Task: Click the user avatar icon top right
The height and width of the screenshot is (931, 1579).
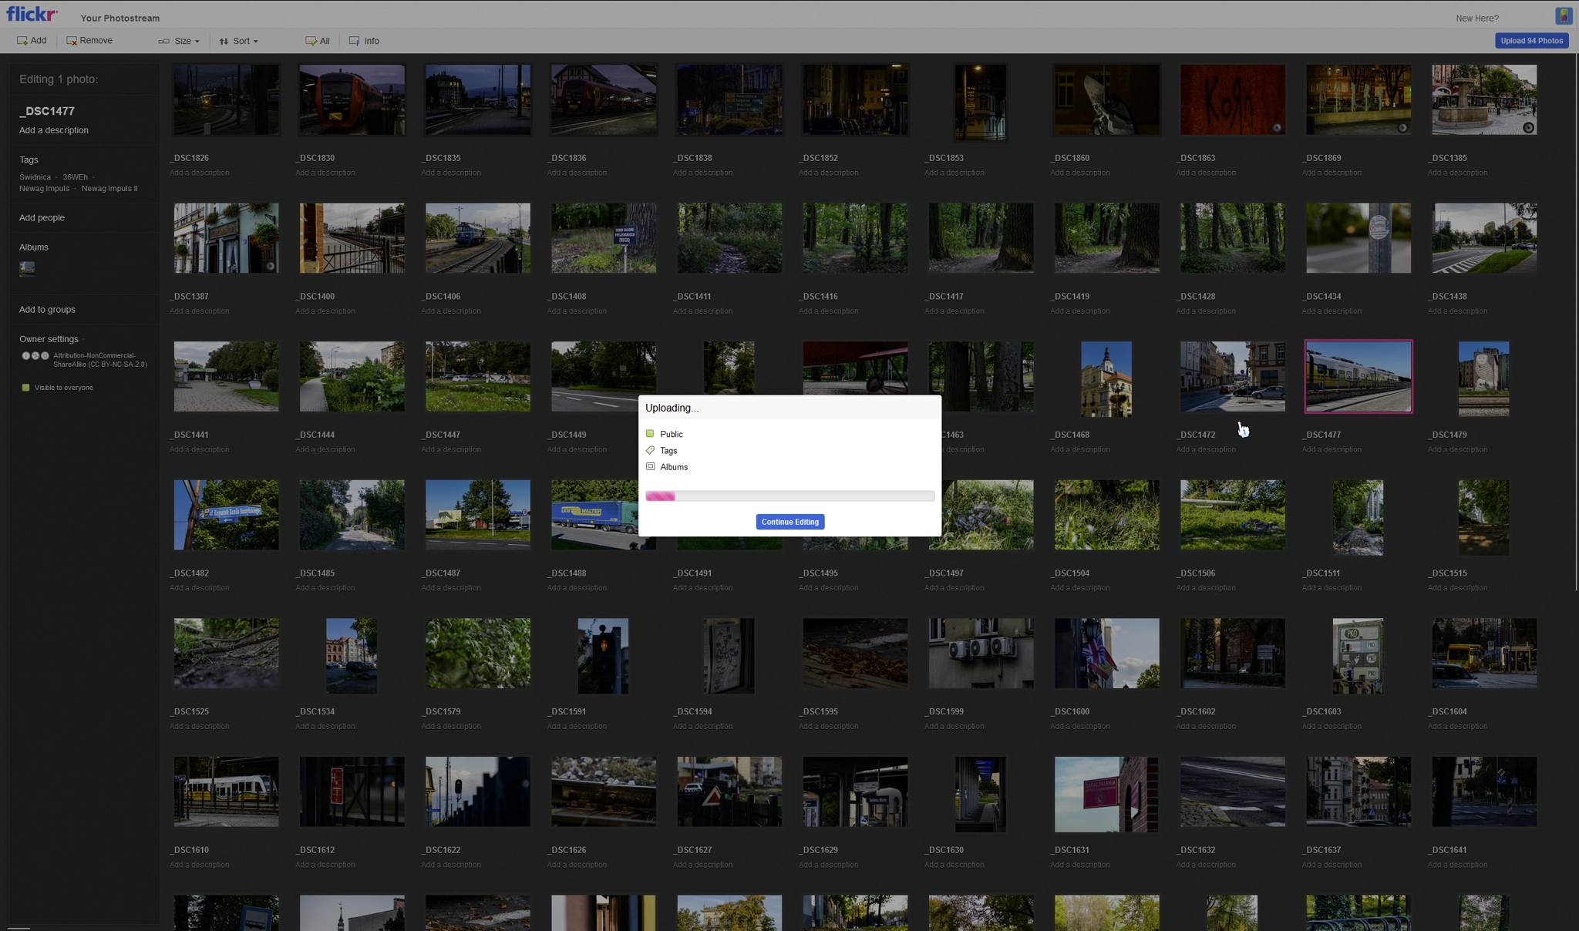Action: 1563,16
